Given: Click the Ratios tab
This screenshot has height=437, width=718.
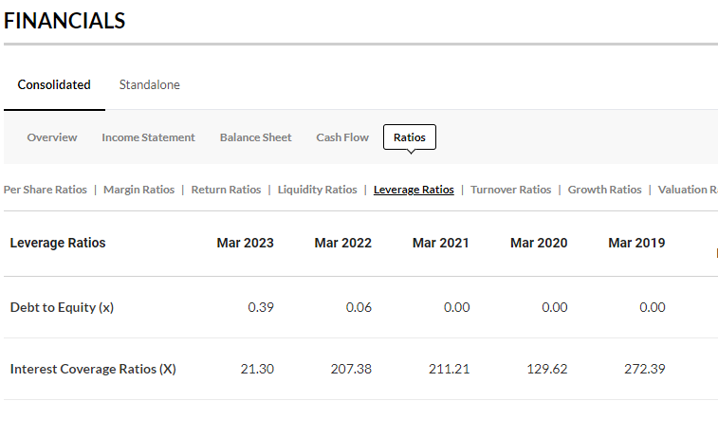Looking at the screenshot, I should click(409, 137).
